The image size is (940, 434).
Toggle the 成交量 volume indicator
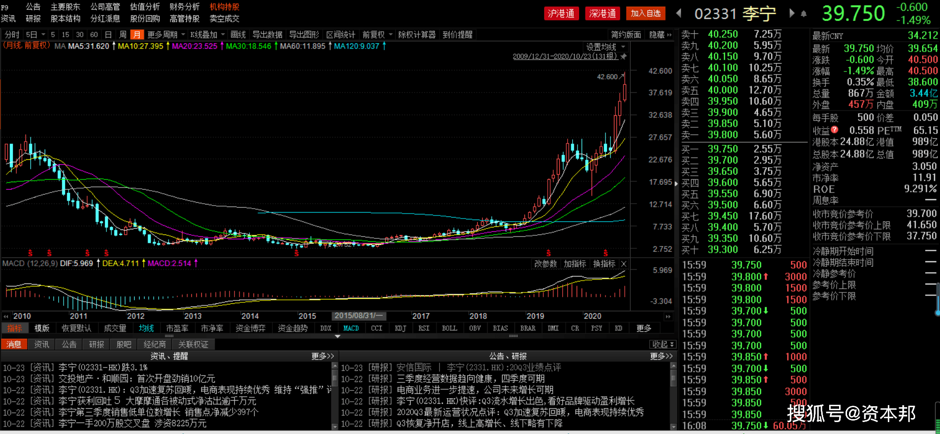115,328
